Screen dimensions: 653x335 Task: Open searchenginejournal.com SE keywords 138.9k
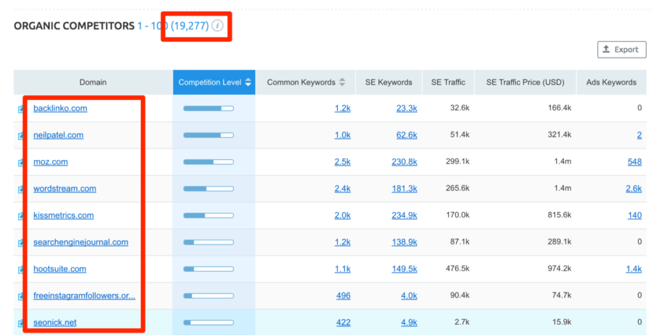(404, 242)
